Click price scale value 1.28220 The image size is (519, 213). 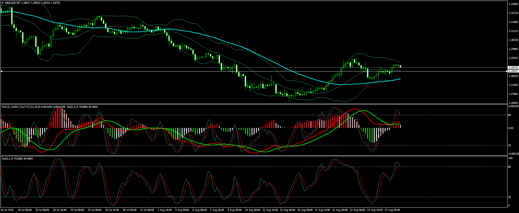click(x=513, y=76)
